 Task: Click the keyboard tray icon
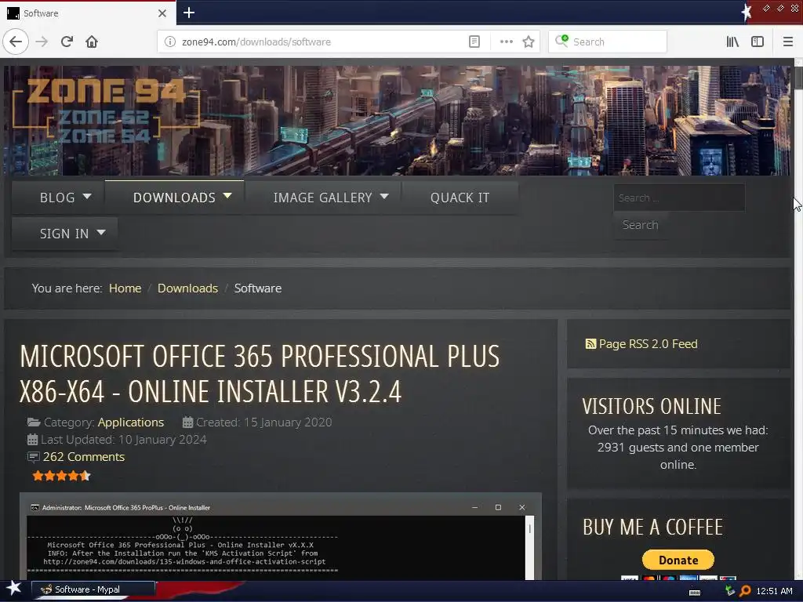pyautogui.click(x=695, y=592)
